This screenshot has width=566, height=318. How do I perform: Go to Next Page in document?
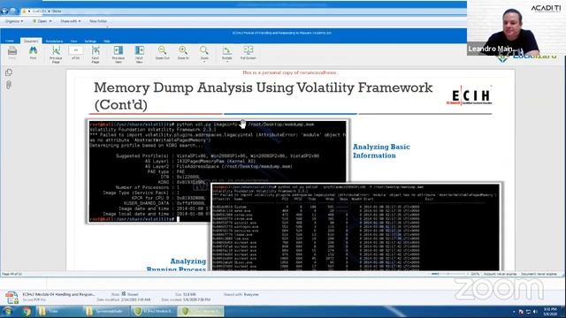tap(96, 55)
